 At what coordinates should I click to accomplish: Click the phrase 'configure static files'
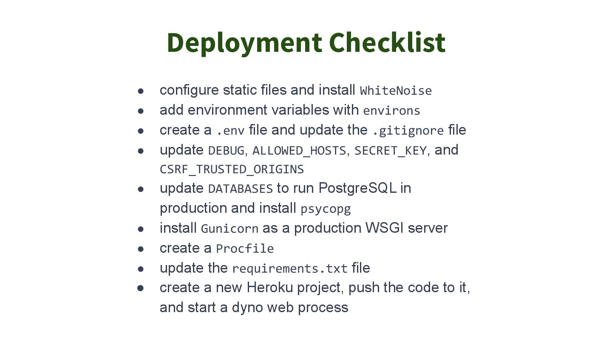tap(223, 90)
